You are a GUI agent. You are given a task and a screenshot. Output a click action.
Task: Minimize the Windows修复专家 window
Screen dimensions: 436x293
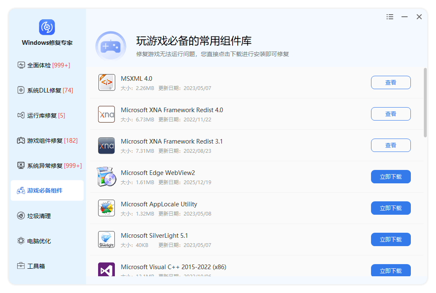[x=405, y=17]
